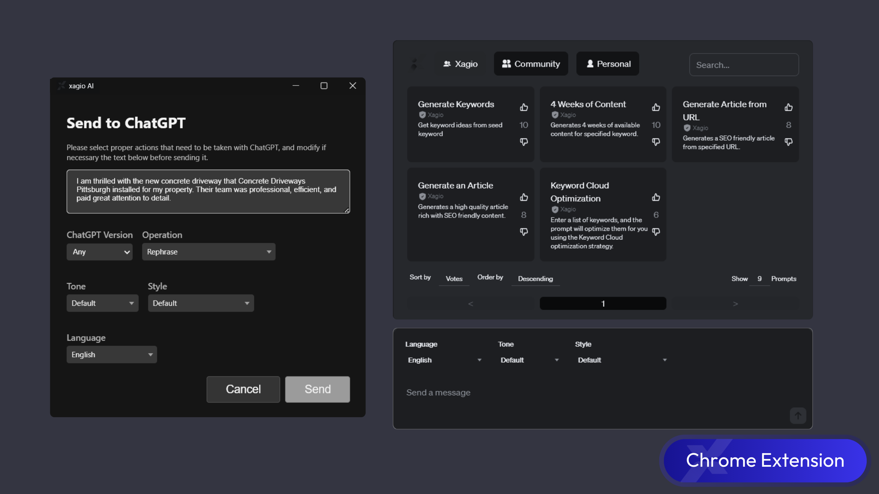
Task: Downvote Generate Article from URL prompt
Action: [x=788, y=141]
